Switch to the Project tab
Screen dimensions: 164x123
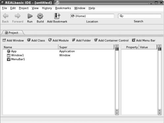tap(13, 33)
